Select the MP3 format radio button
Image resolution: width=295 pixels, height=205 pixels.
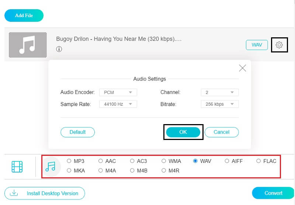tap(69, 161)
